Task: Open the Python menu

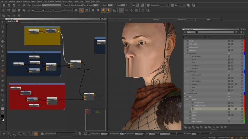Action: click(x=87, y=1)
